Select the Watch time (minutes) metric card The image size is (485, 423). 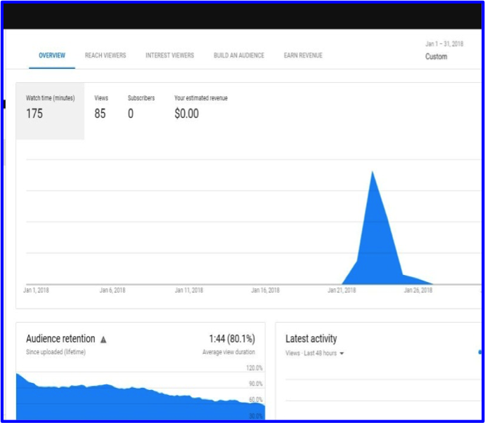pyautogui.click(x=50, y=107)
